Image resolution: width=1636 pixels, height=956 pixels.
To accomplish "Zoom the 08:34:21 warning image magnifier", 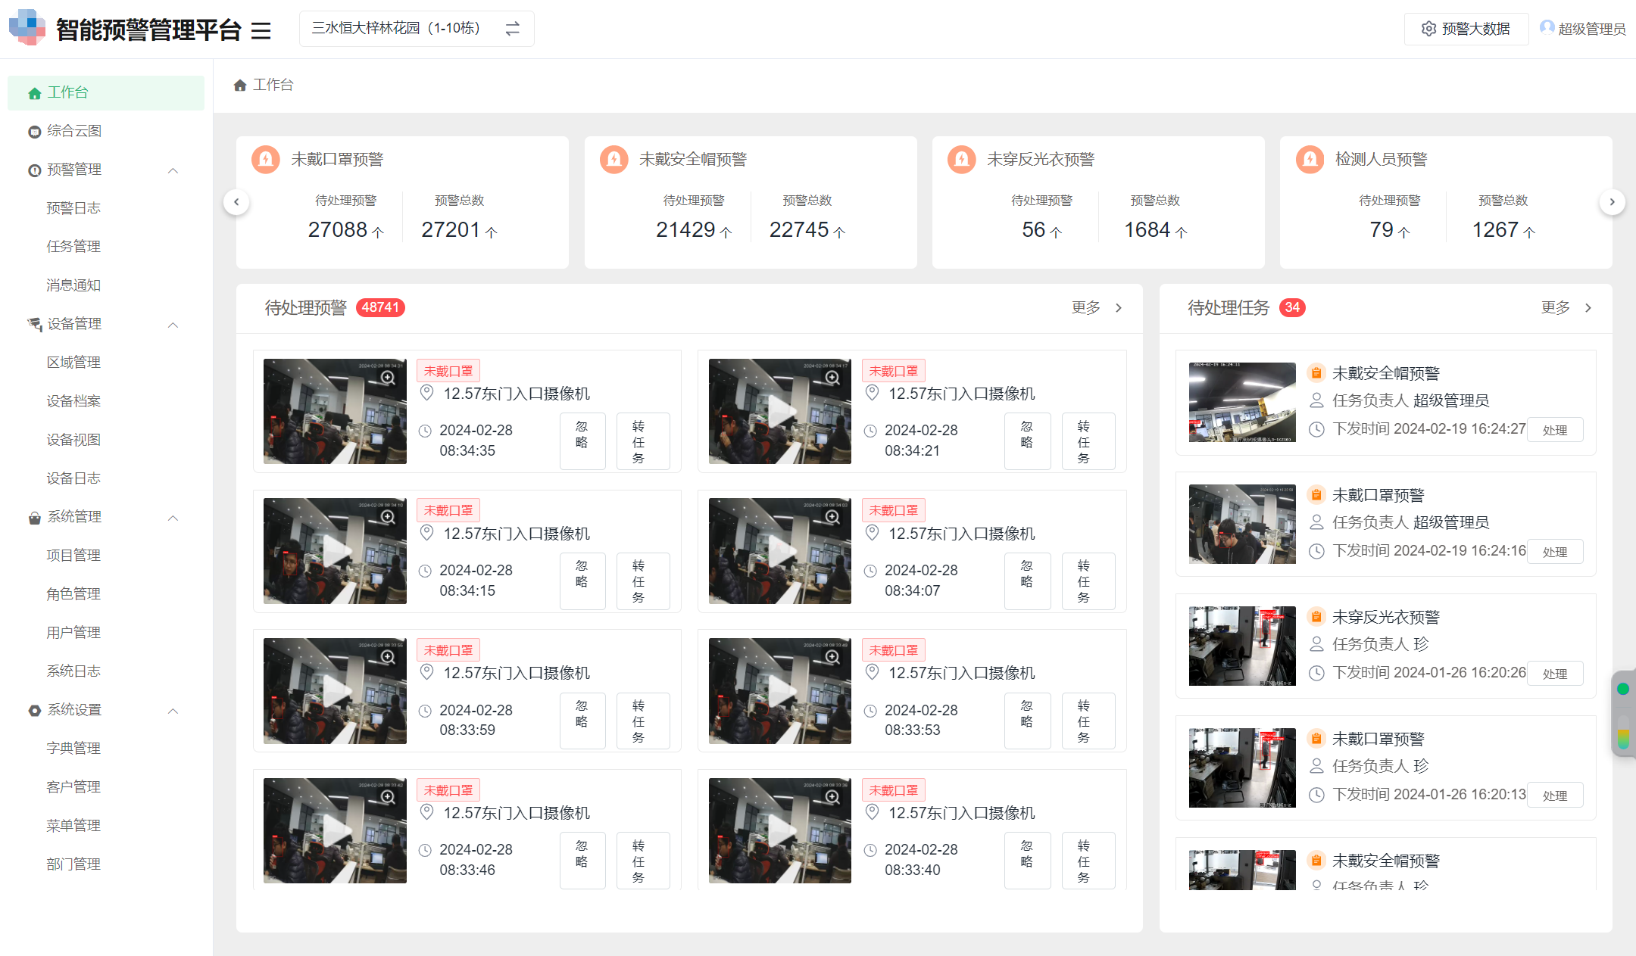I will [x=832, y=377].
